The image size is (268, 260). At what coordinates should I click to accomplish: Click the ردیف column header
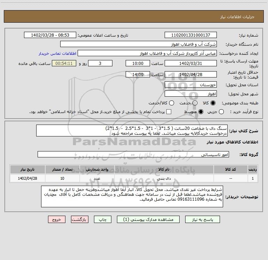pos(253,170)
